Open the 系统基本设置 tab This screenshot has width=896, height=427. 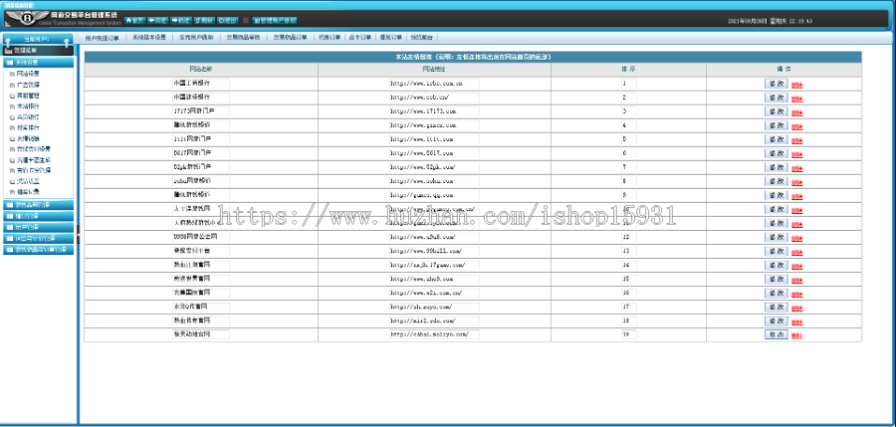[x=148, y=38]
